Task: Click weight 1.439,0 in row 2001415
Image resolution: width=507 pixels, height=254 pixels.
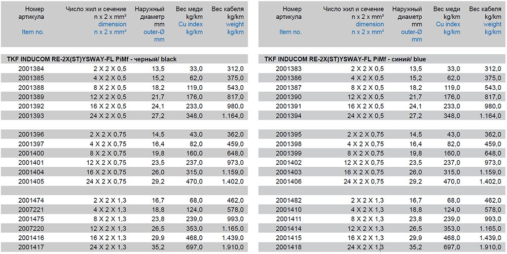Action: point(489,238)
